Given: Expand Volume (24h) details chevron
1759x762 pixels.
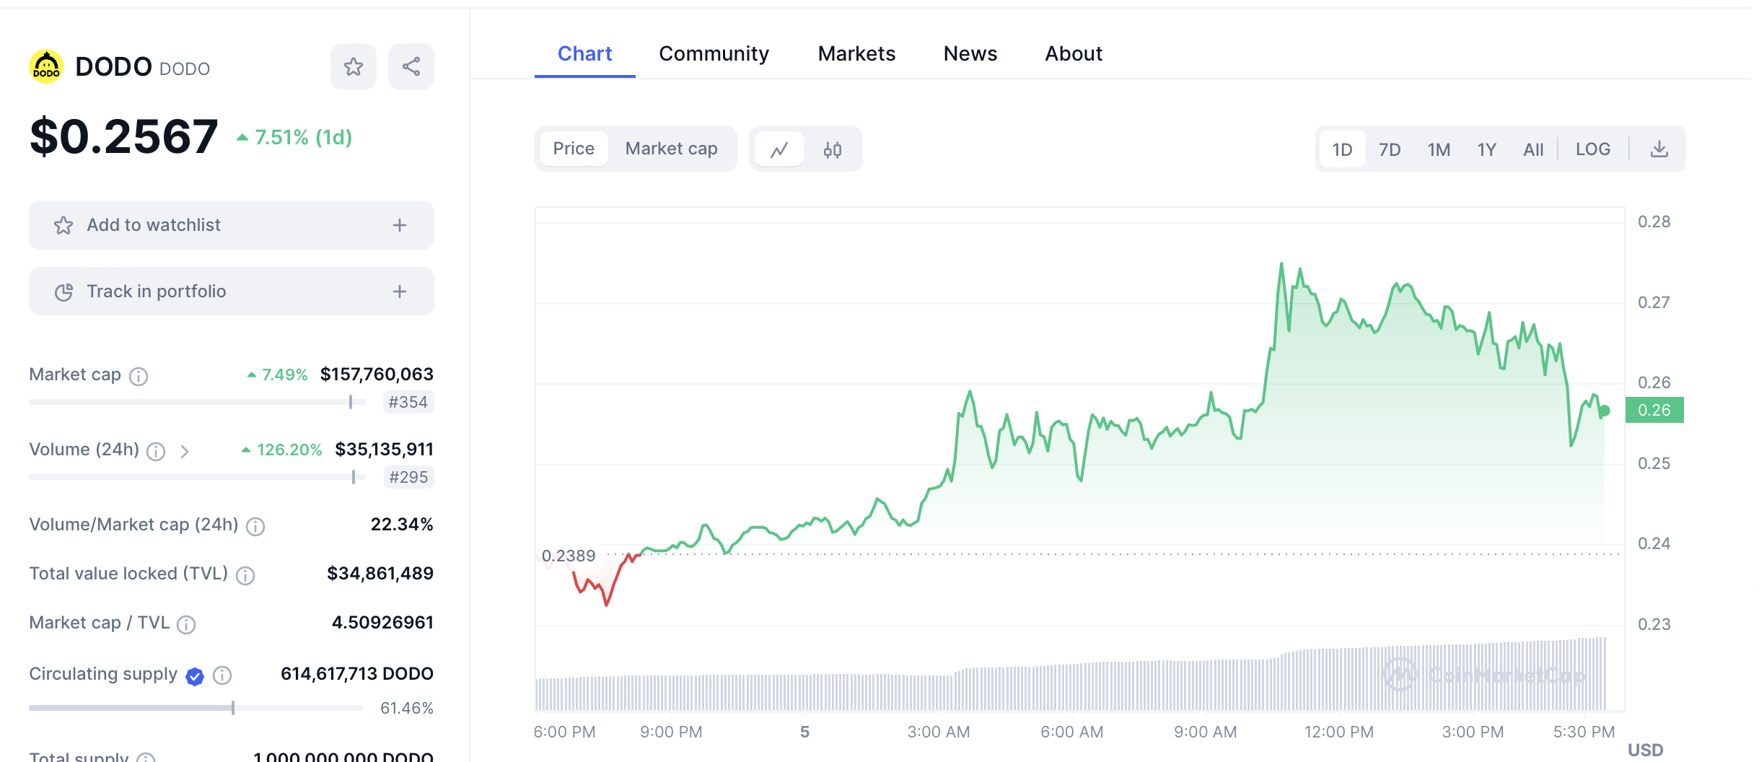Looking at the screenshot, I should pos(185,452).
